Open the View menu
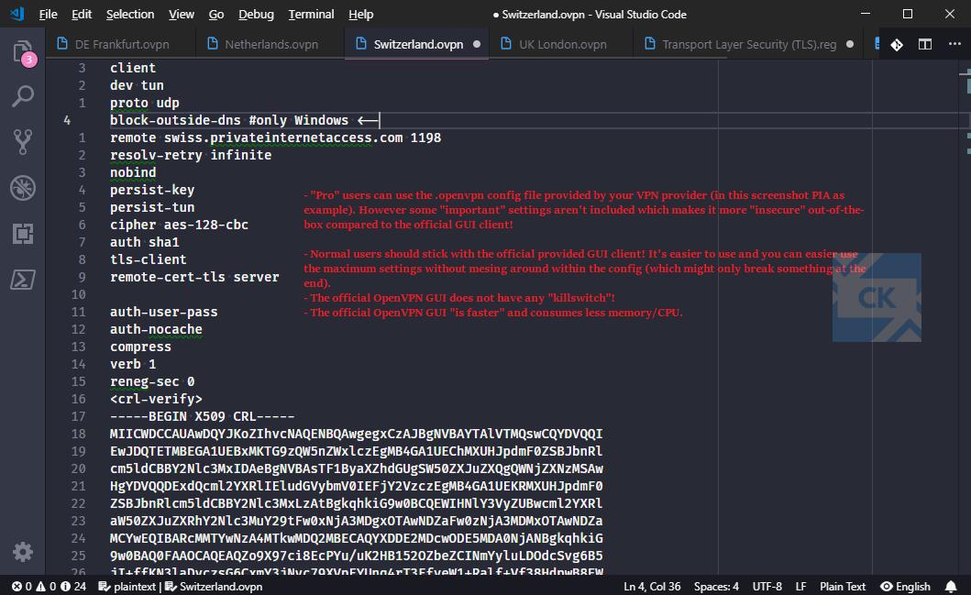 click(182, 15)
